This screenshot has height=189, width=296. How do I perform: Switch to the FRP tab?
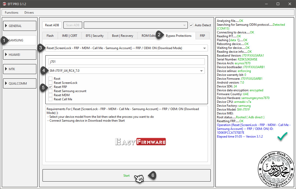click(x=202, y=35)
